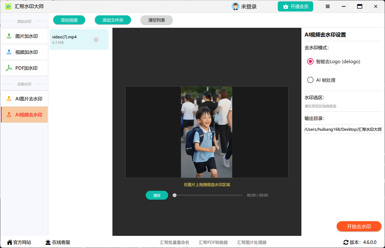The image size is (385, 248).
Task: Click the headset icon beside 在线客服
Action: point(48,242)
